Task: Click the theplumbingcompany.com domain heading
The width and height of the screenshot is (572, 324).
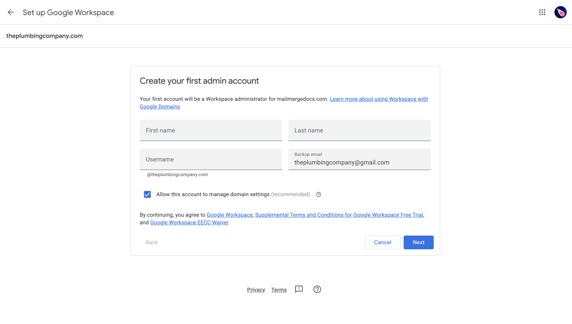Action: click(x=44, y=36)
